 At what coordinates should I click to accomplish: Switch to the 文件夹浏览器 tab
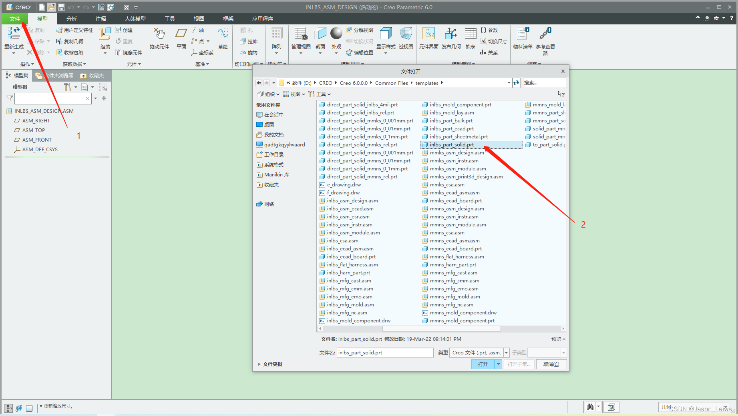coord(54,75)
